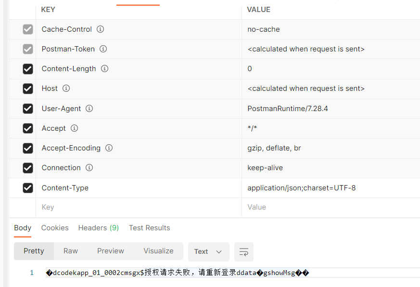
Task: Open the Content-Length info icon
Action: 104,69
